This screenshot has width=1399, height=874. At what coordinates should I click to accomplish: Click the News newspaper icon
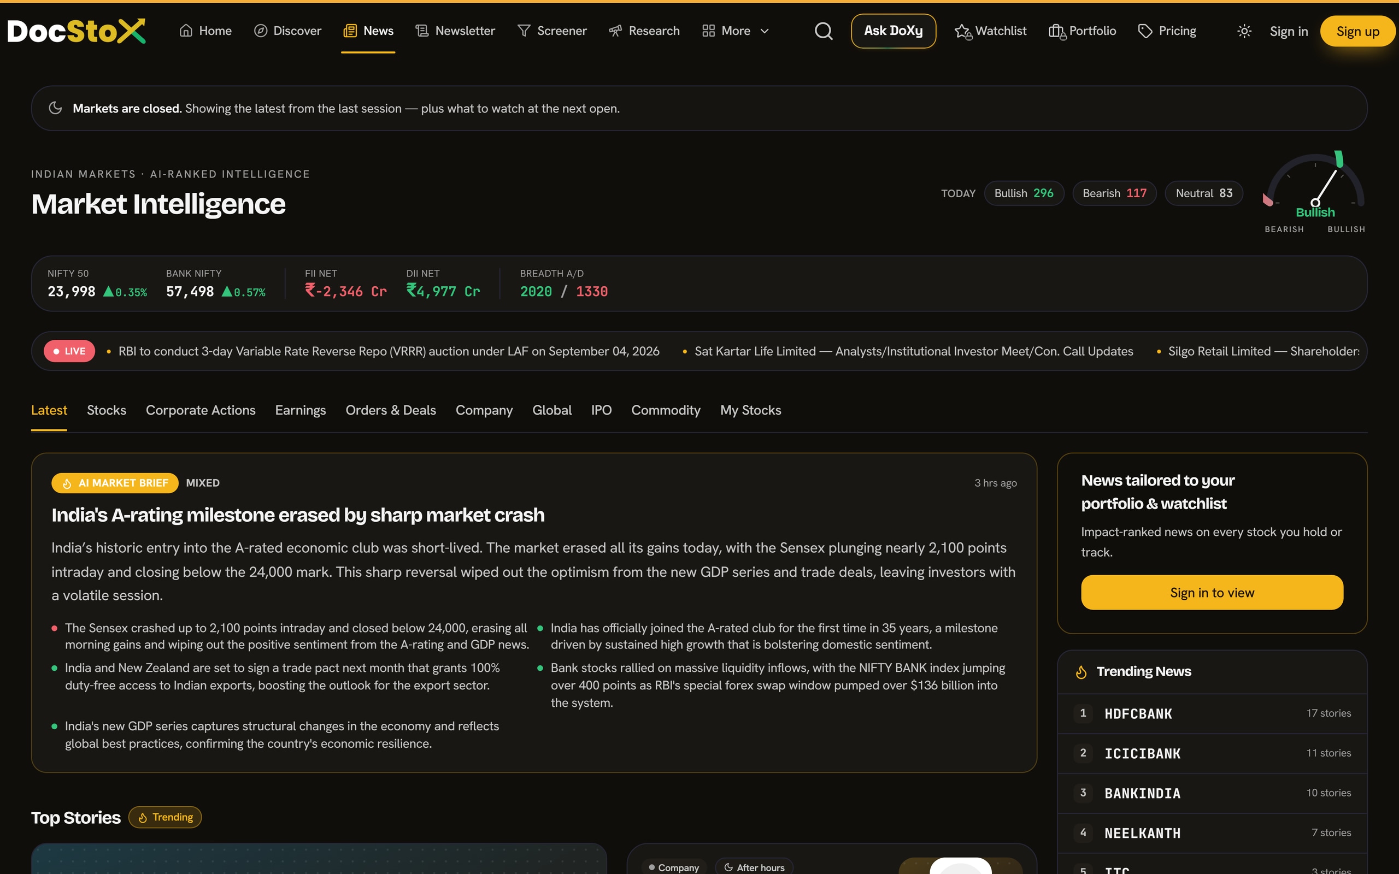350,31
